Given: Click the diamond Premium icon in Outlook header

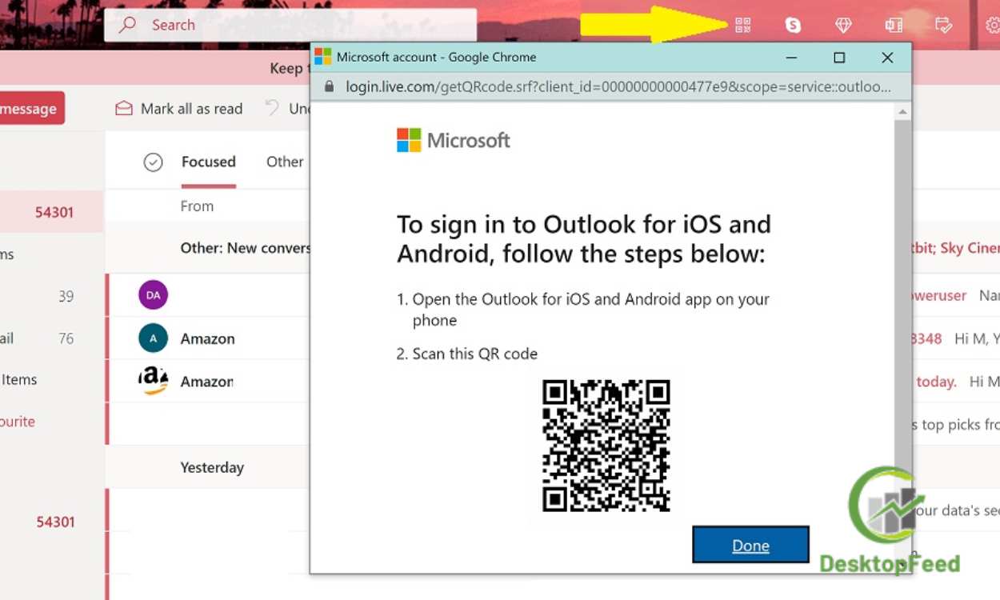Looking at the screenshot, I should coord(843,25).
